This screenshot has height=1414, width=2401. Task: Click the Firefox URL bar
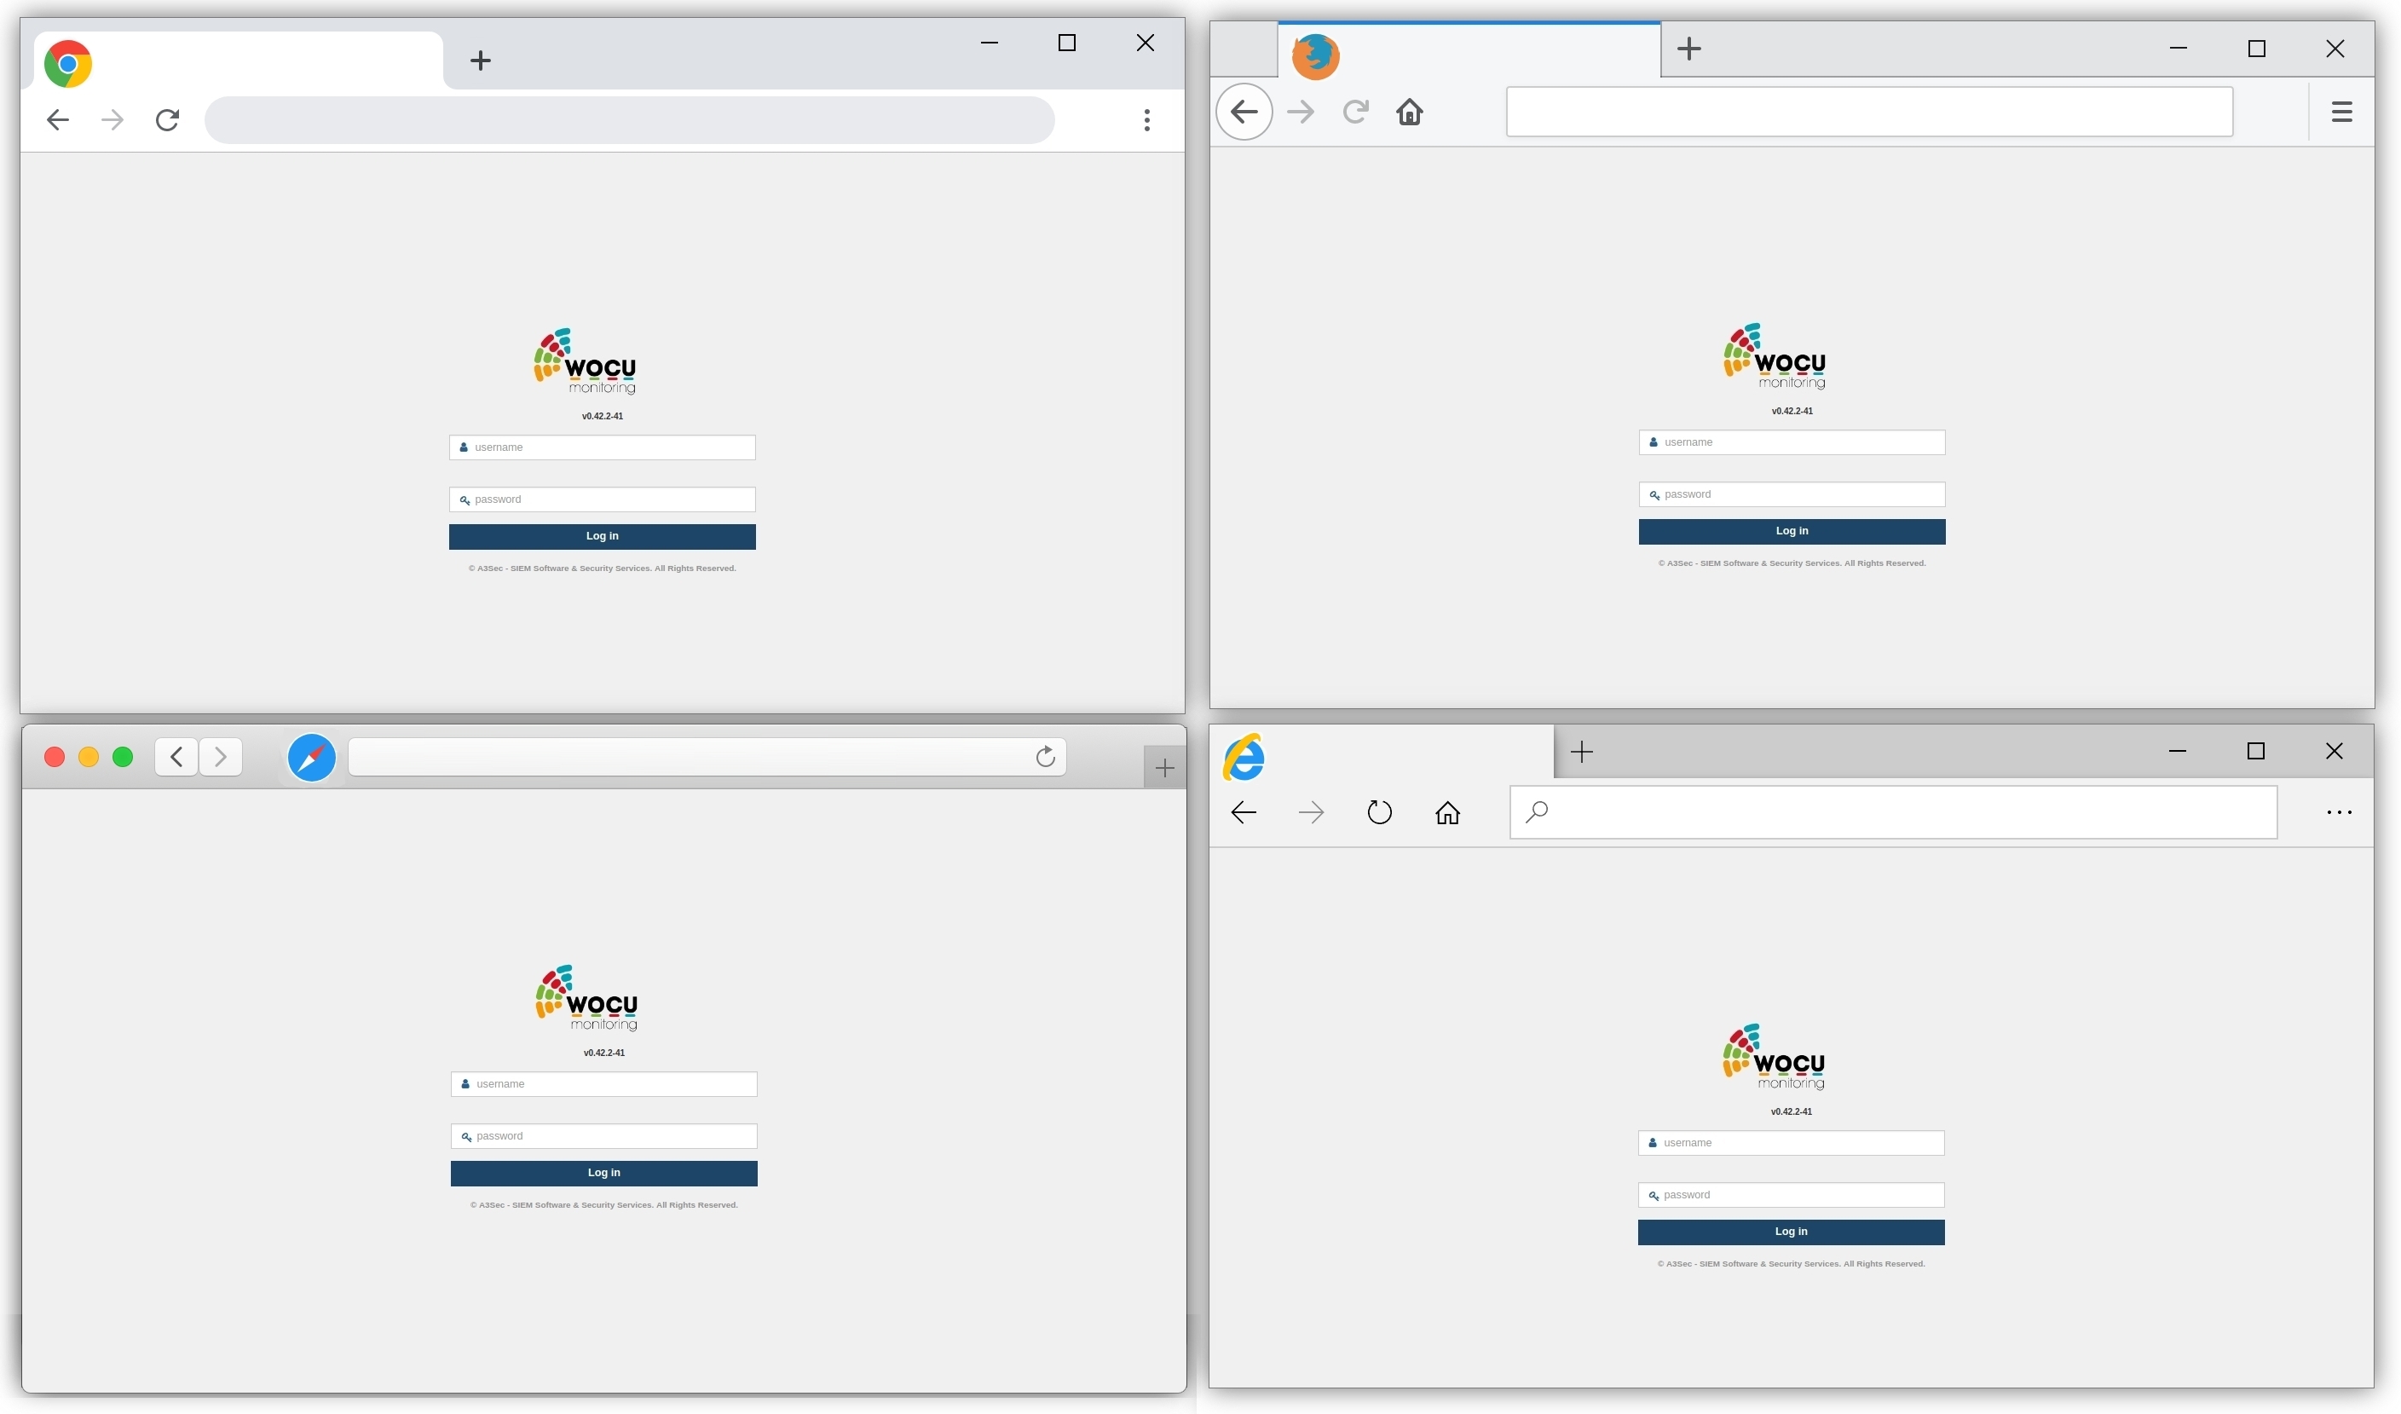tap(1869, 113)
